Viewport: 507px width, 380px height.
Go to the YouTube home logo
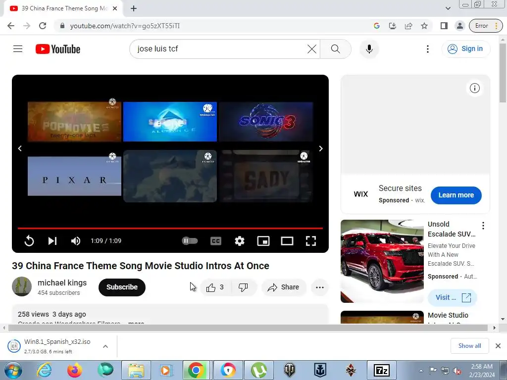pyautogui.click(x=58, y=49)
